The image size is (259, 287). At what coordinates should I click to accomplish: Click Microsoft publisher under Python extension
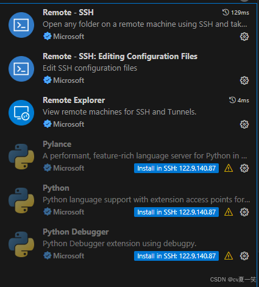click(69, 212)
